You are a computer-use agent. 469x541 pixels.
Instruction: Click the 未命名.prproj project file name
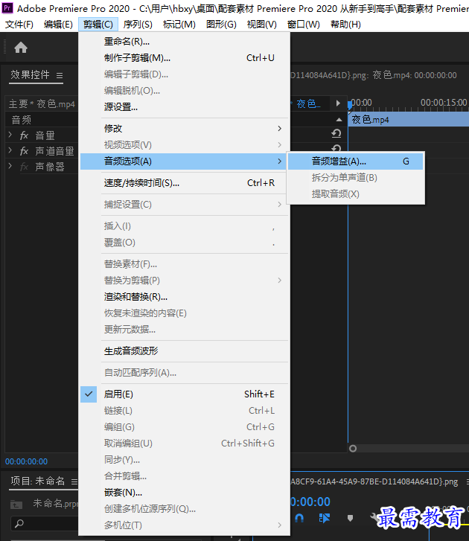tap(55, 504)
